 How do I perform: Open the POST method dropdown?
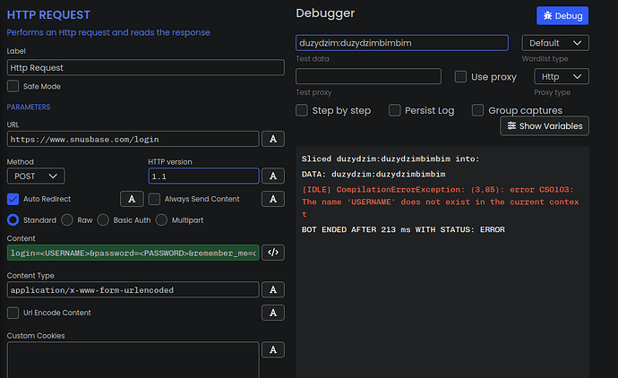(x=36, y=176)
